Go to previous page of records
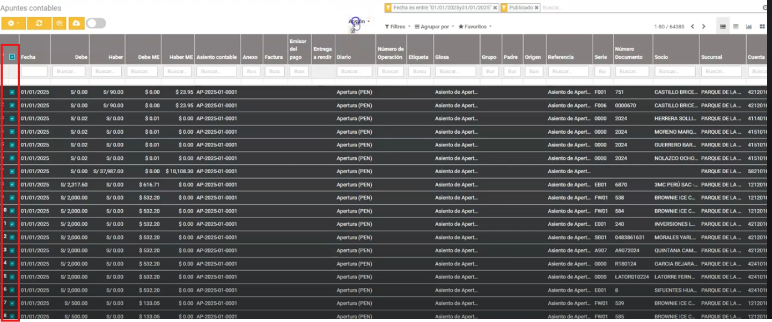 693,27
